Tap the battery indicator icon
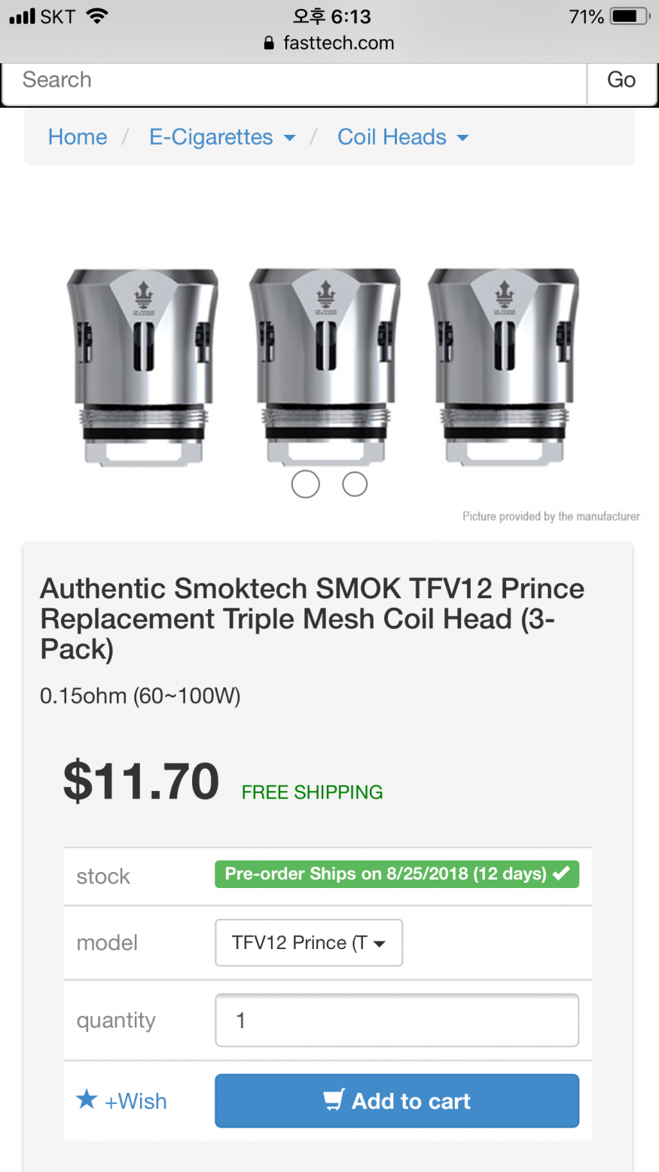Viewport: 659px width, 1172px height. 629,16
